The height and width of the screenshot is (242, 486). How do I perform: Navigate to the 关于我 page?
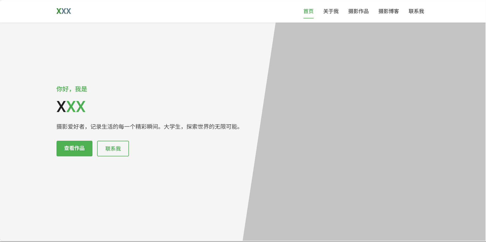[x=331, y=11]
